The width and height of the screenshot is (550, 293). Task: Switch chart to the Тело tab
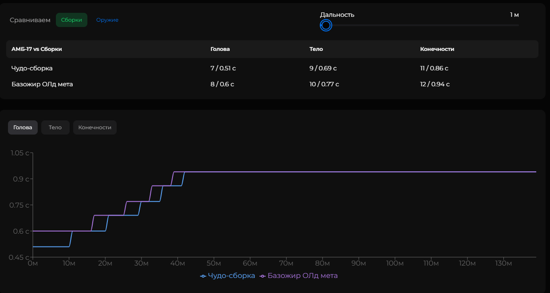click(55, 127)
